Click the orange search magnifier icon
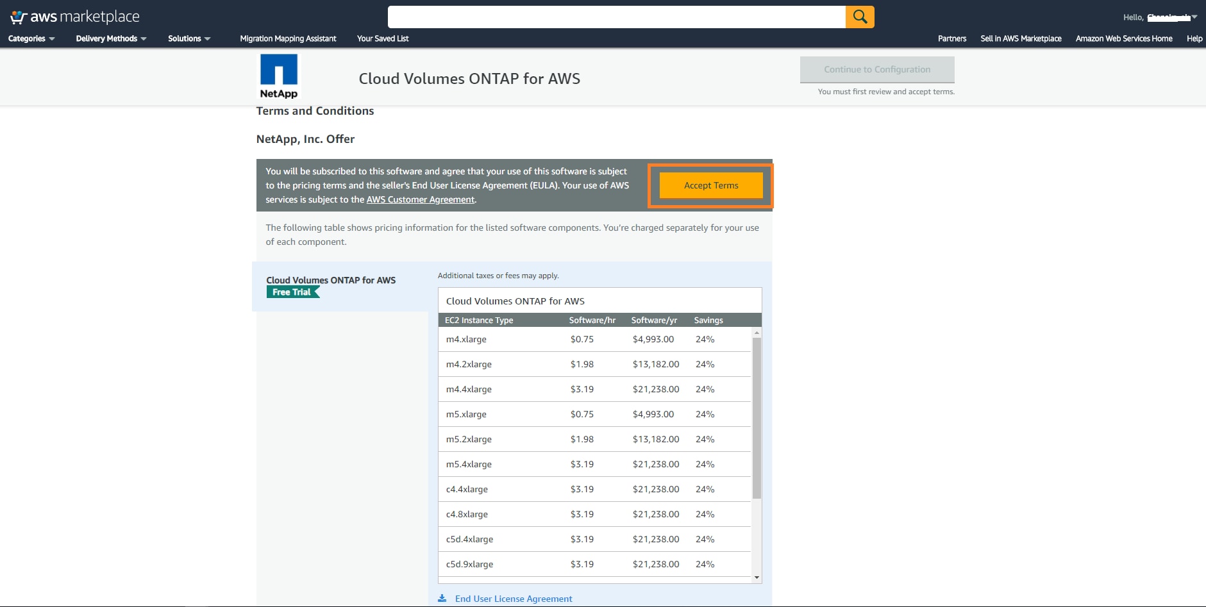This screenshot has width=1206, height=607. coord(860,17)
